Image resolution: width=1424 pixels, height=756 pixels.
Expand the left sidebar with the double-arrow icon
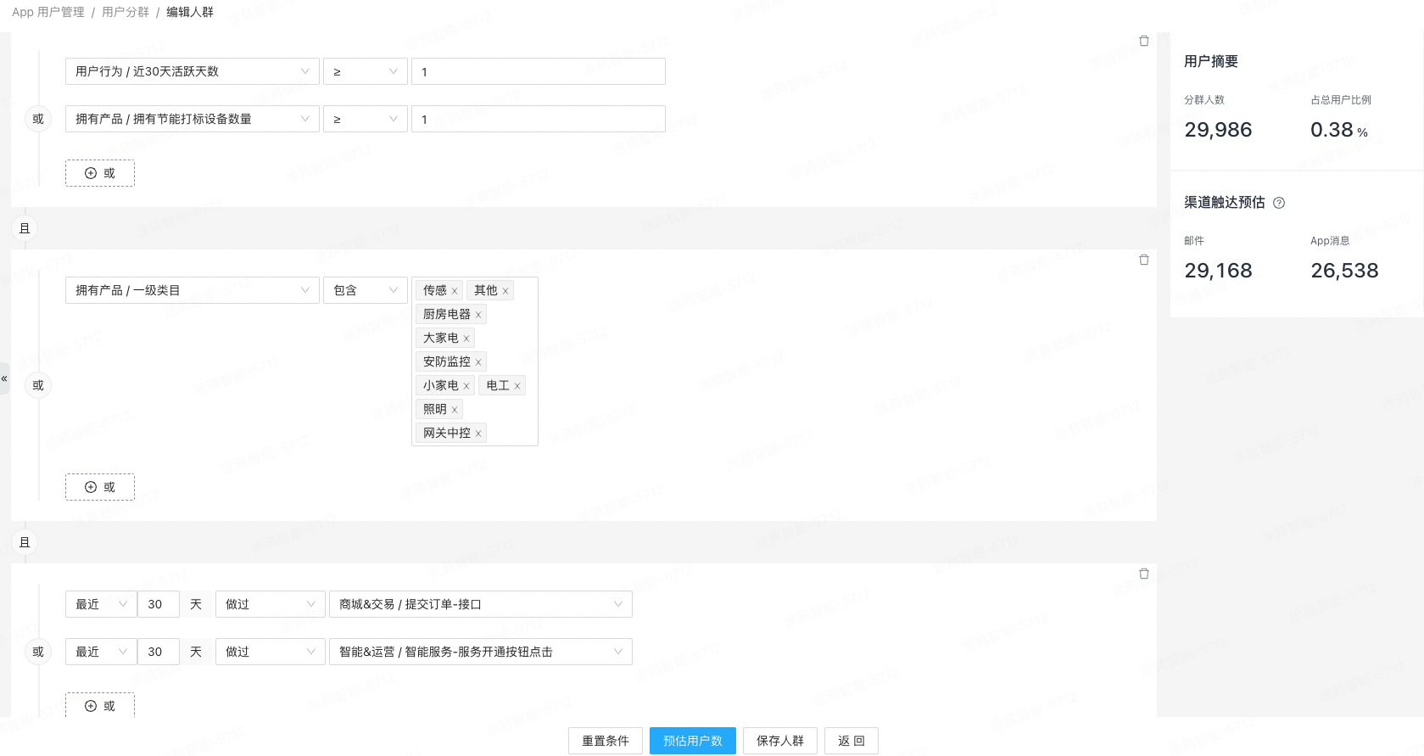[4, 378]
